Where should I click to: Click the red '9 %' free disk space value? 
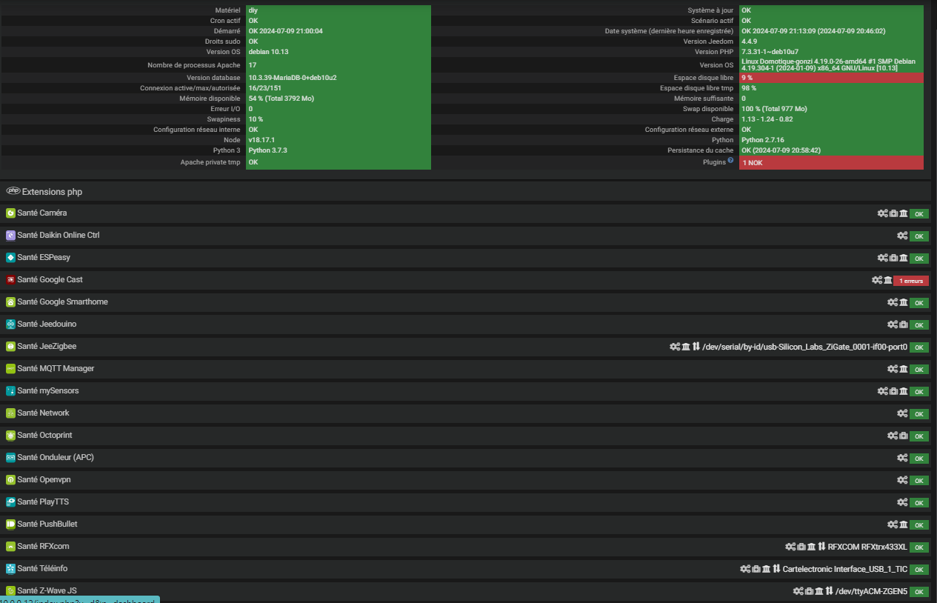831,77
